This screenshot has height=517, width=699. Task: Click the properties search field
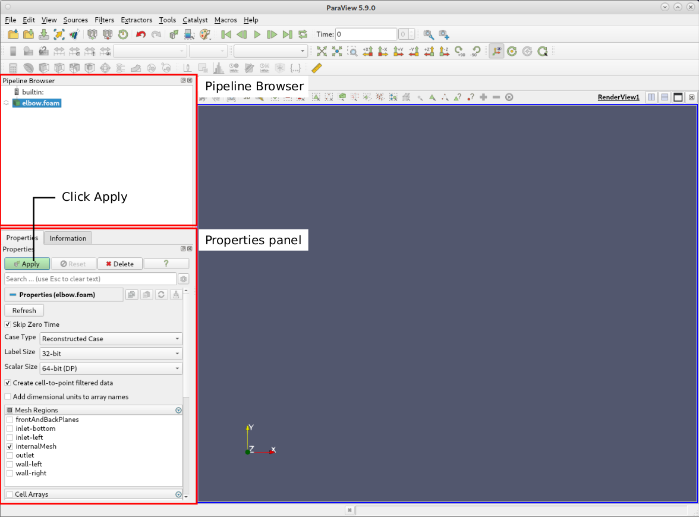90,279
